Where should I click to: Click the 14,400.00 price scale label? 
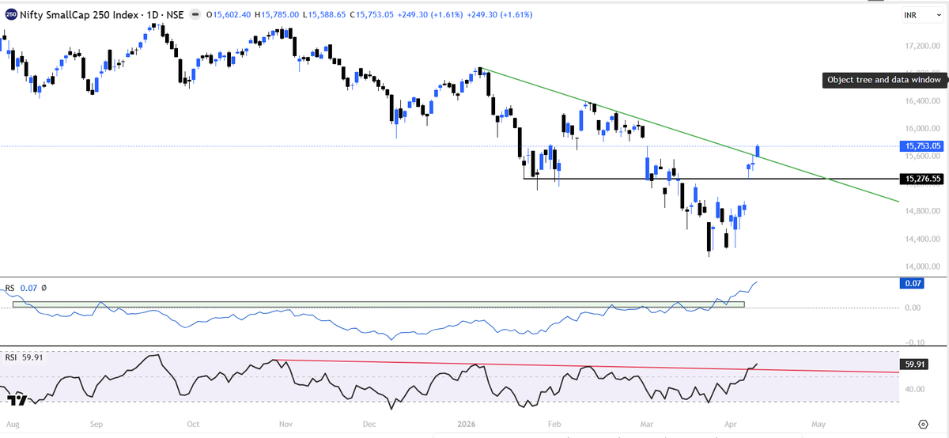(924, 239)
